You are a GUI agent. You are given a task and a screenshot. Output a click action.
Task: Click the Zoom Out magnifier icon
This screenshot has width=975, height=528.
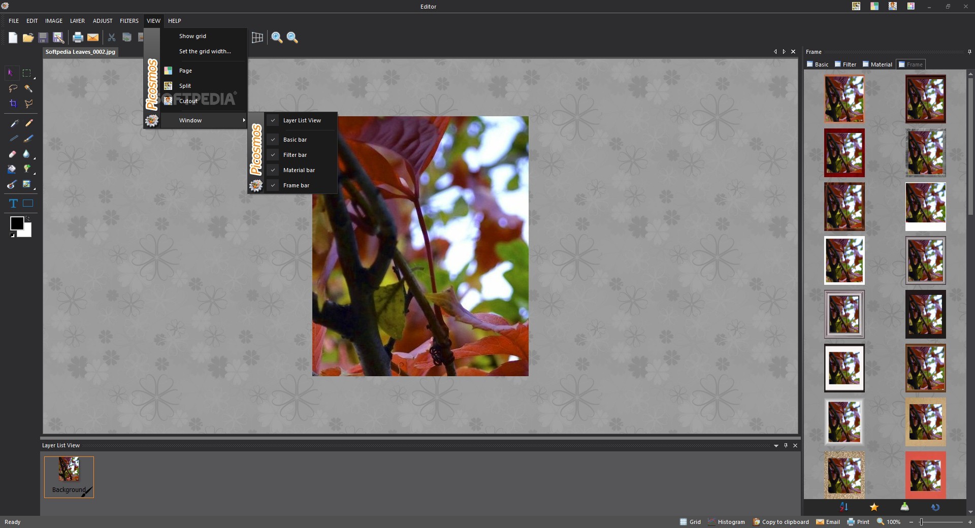click(292, 37)
